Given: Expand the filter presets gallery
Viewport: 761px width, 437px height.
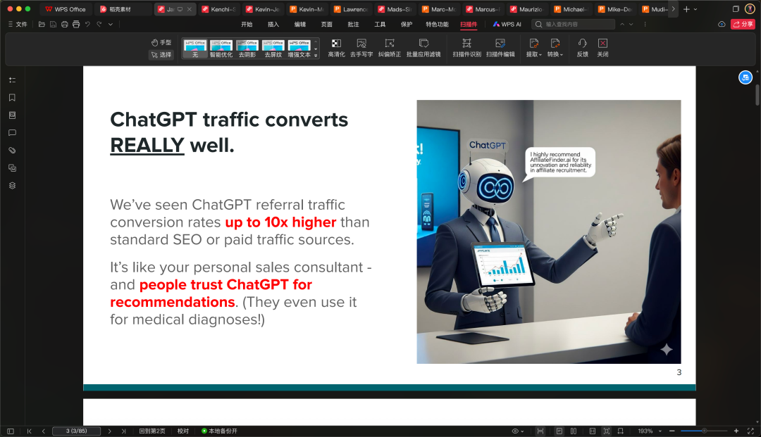Looking at the screenshot, I should coord(316,56).
